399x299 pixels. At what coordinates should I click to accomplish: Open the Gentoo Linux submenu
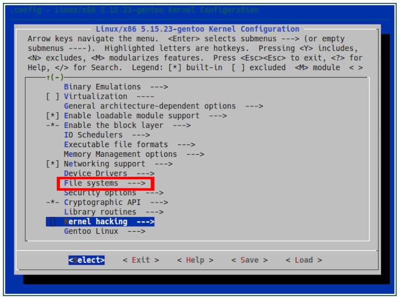(x=104, y=231)
